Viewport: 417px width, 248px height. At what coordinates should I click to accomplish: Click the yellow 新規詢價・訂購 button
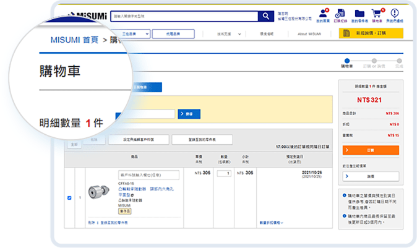pyautogui.click(x=371, y=33)
